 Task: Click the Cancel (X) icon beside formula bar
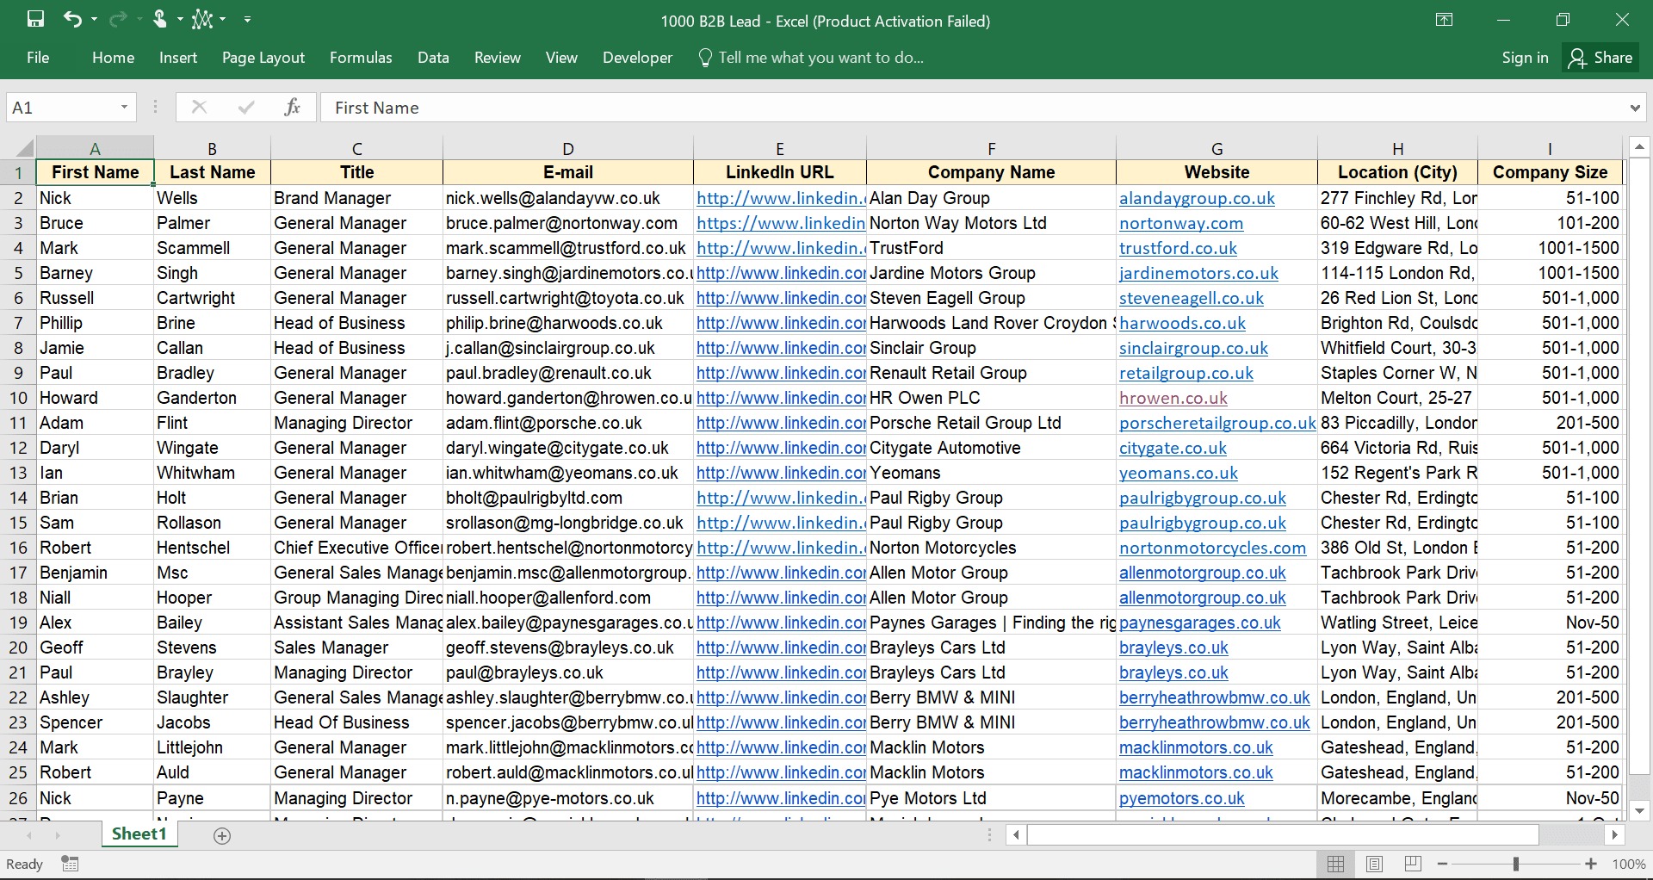(x=199, y=107)
